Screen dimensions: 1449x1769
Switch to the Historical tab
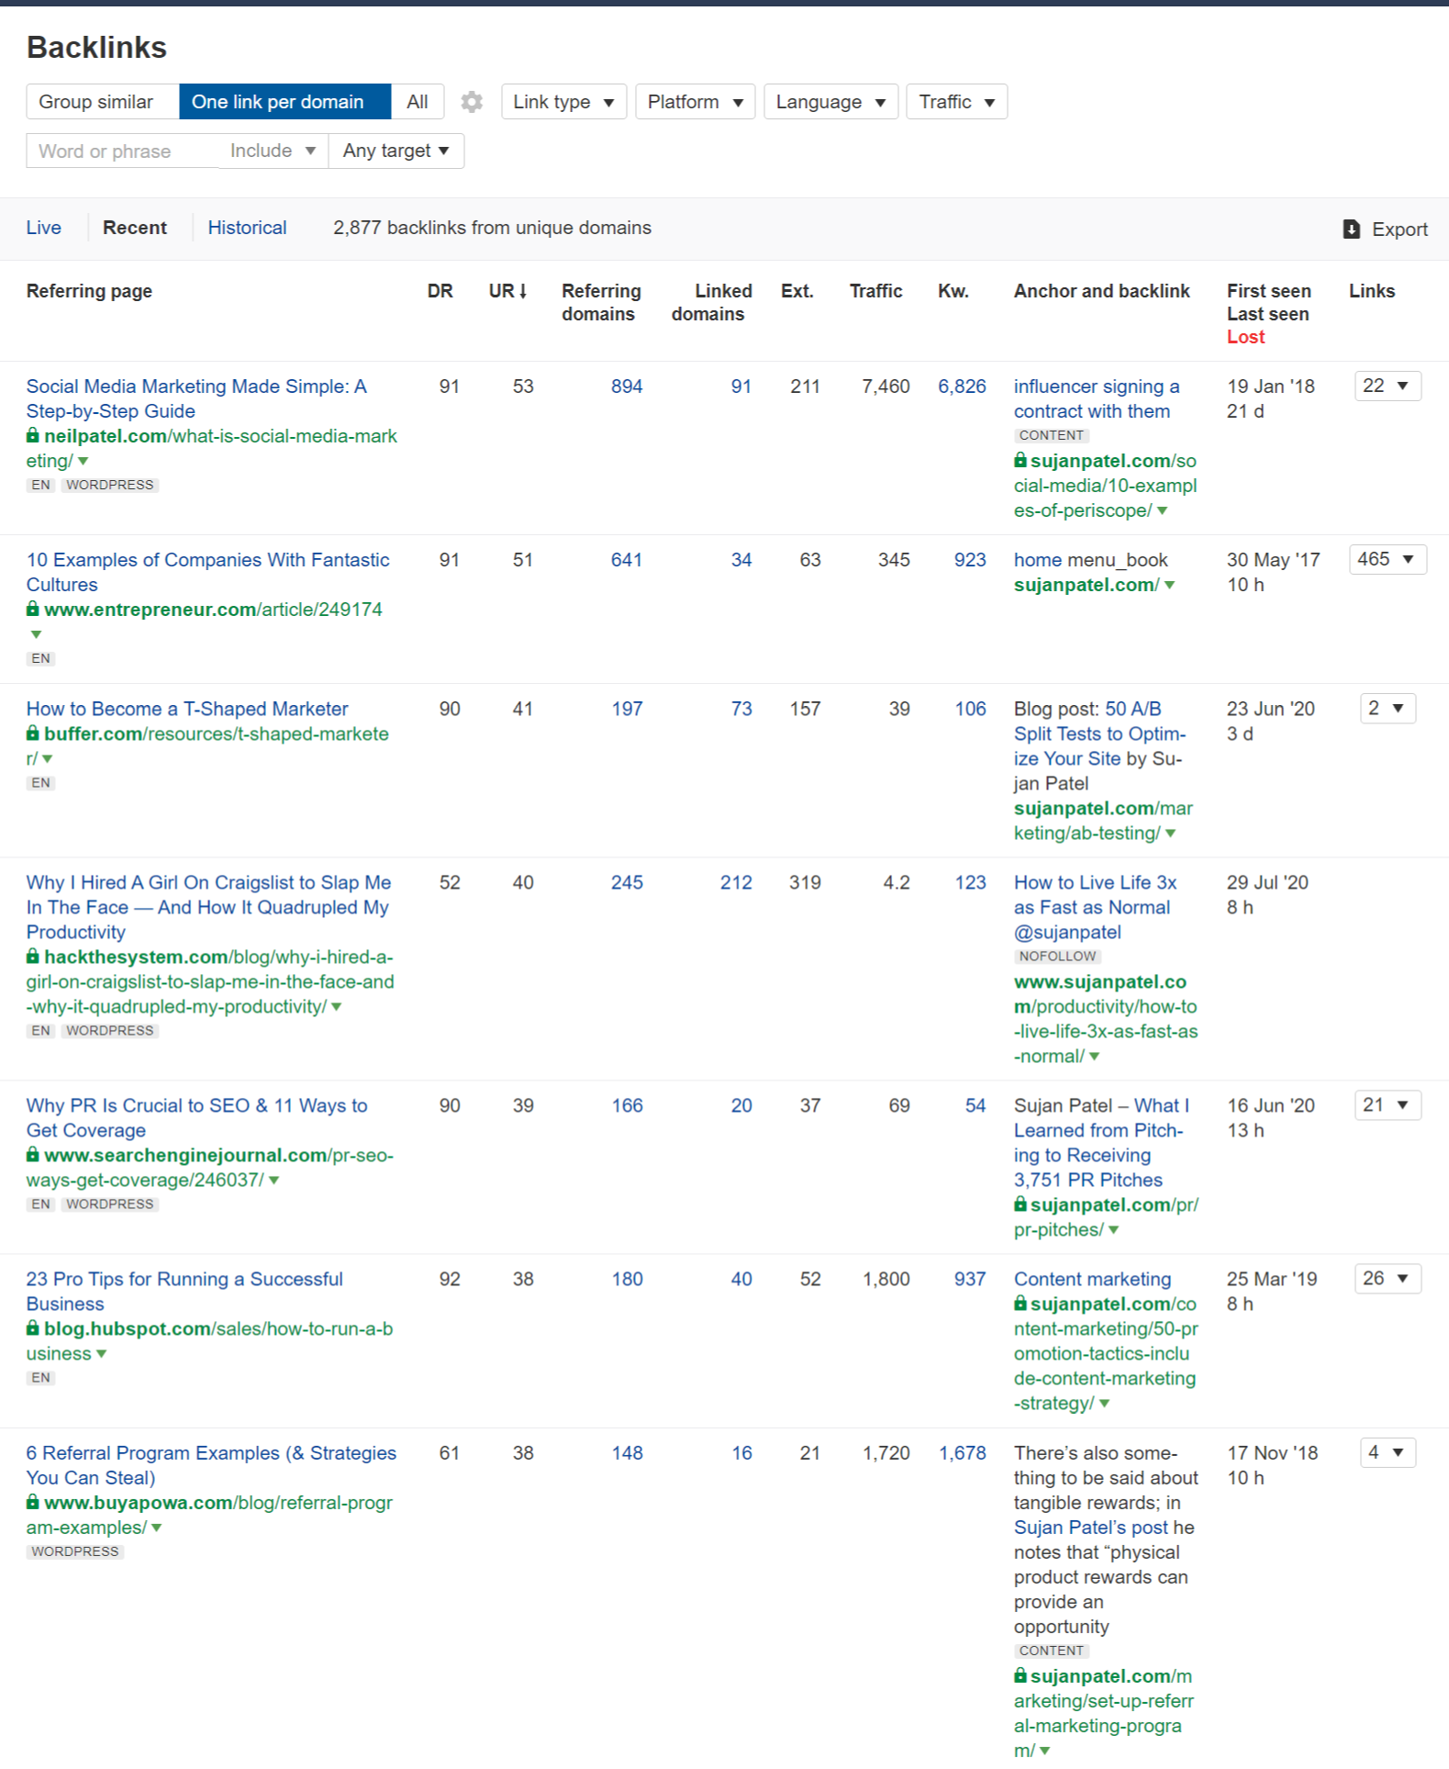[247, 228]
